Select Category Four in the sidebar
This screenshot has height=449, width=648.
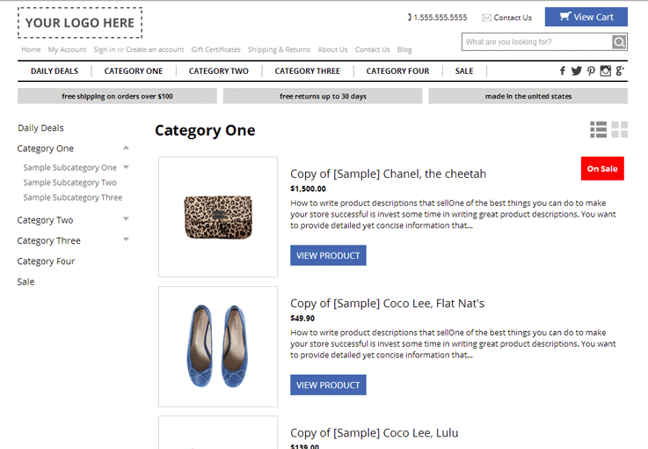point(46,261)
